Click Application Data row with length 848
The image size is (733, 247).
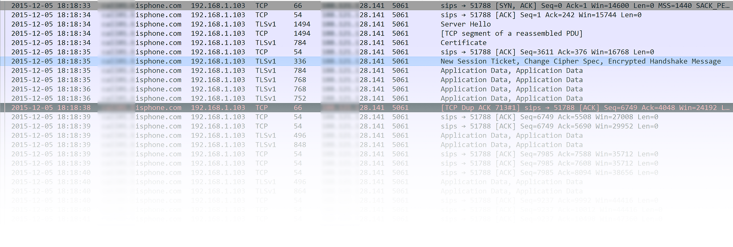[366, 145]
